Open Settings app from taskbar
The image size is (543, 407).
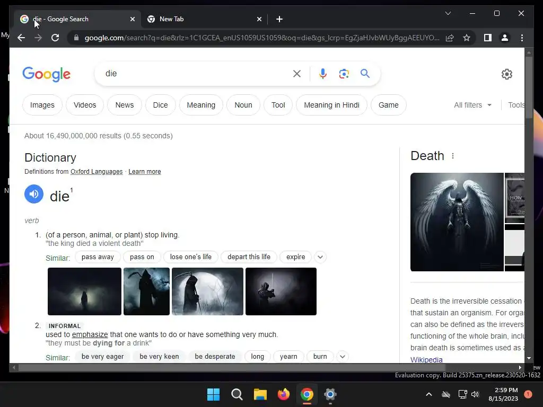tap(330, 394)
